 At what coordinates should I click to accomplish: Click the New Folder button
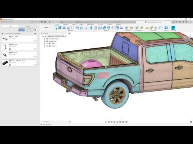29,30
